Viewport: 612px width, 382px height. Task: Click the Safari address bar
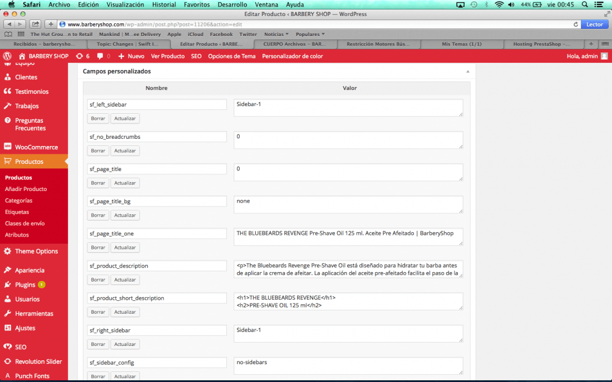(x=319, y=24)
